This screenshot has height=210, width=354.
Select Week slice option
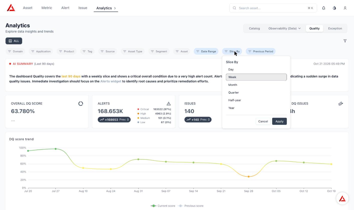[x=256, y=77]
